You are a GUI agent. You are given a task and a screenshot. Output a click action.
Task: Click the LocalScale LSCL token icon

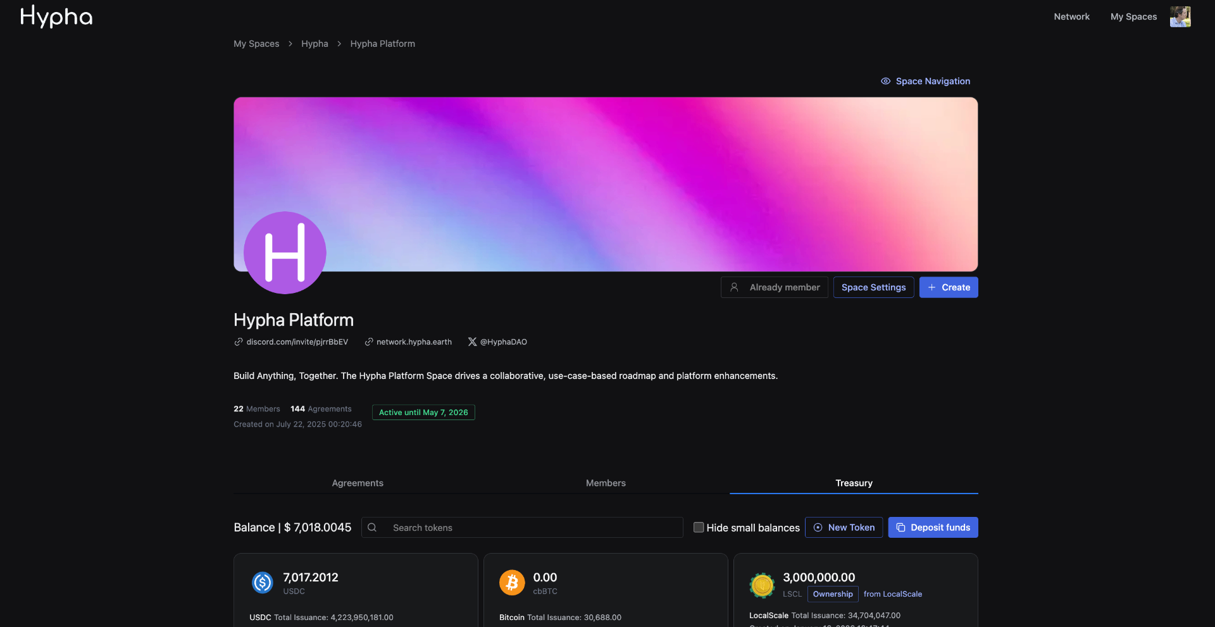coord(762,585)
